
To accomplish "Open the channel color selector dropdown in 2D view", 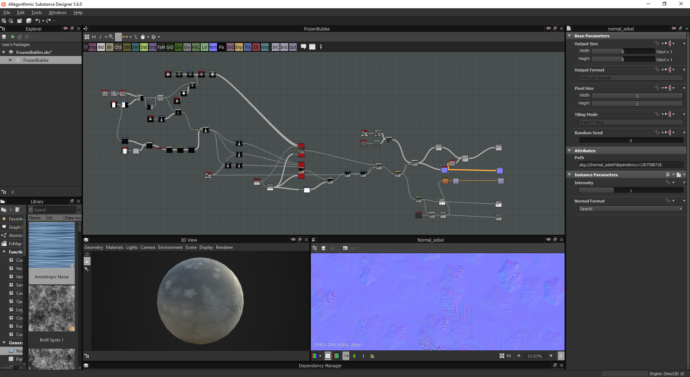I will (320, 356).
